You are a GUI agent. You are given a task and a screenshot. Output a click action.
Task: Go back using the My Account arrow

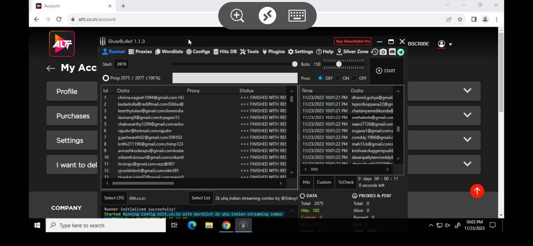click(x=51, y=68)
